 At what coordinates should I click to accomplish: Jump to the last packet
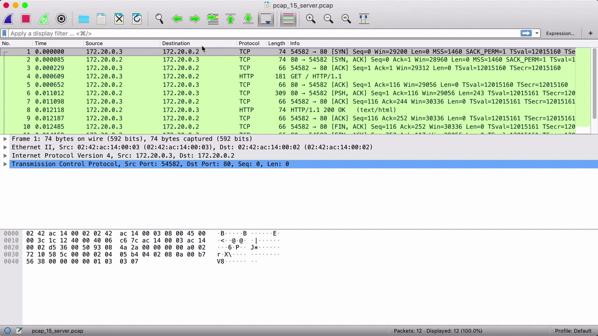[248, 19]
